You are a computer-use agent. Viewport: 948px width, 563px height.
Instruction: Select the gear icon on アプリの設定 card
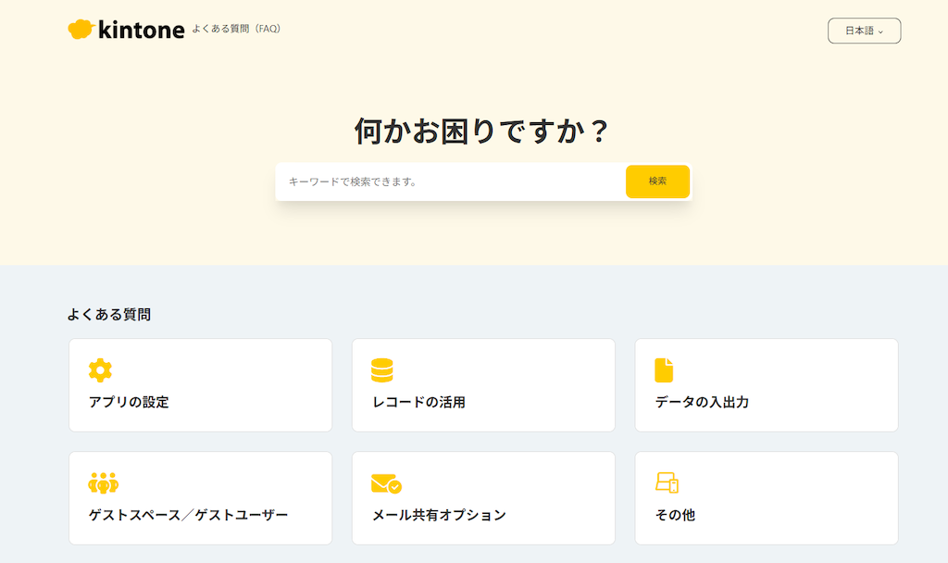click(x=99, y=369)
